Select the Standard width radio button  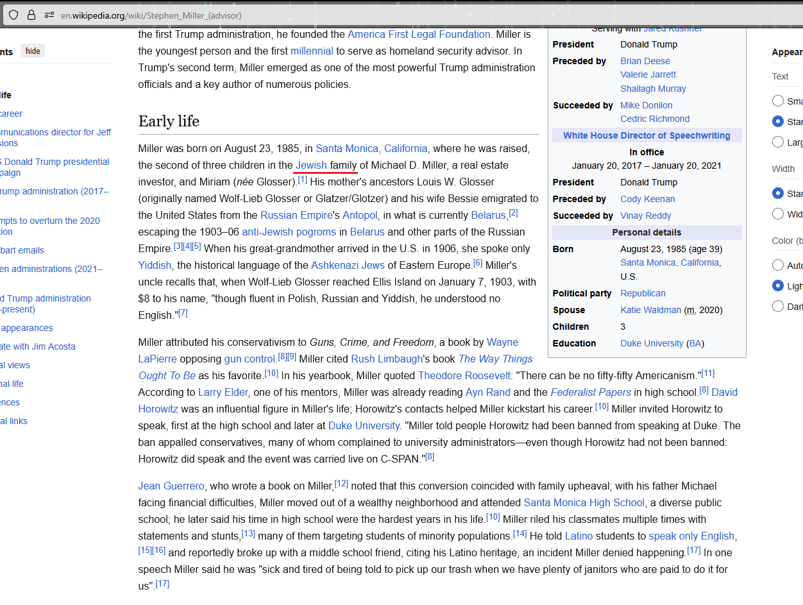778,193
